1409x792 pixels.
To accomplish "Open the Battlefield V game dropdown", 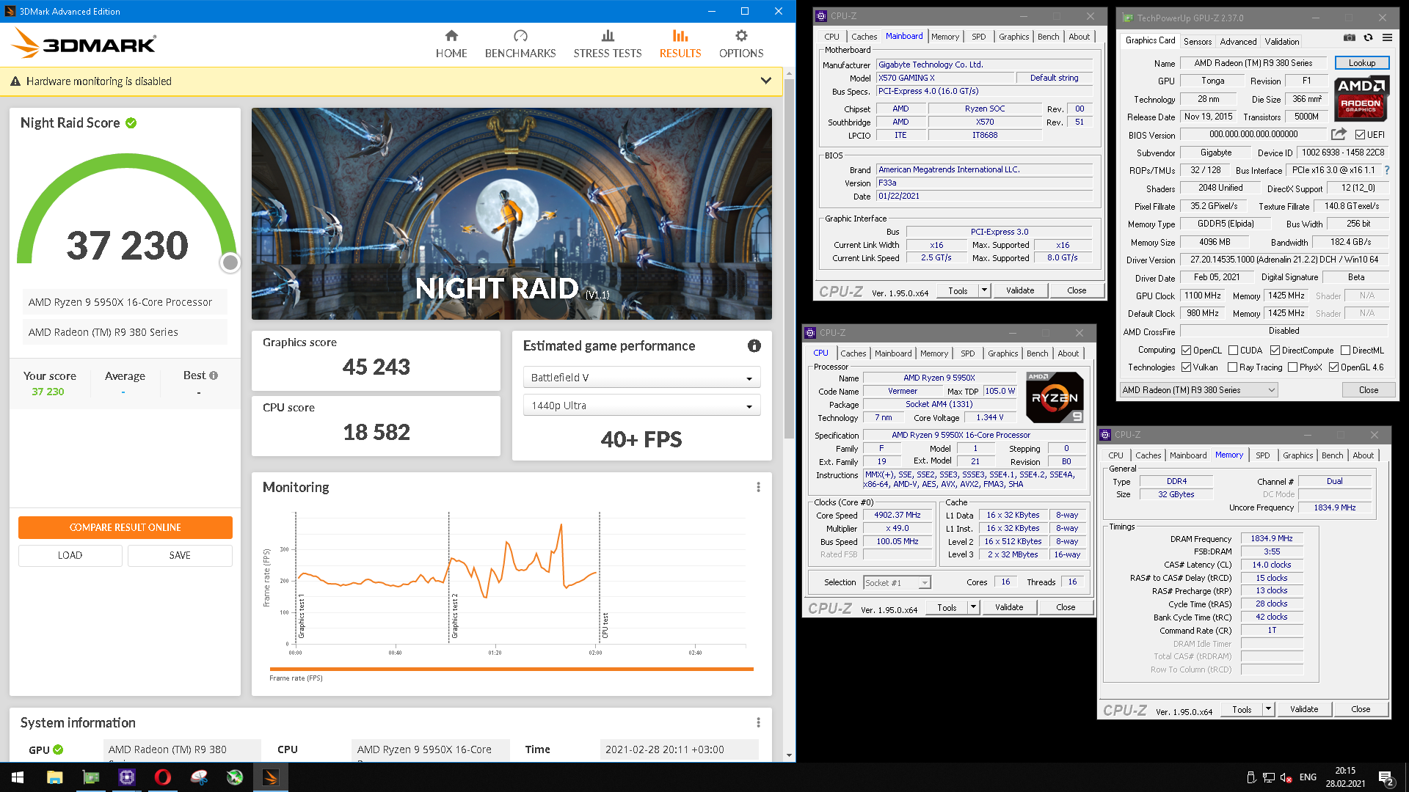I will tap(641, 378).
